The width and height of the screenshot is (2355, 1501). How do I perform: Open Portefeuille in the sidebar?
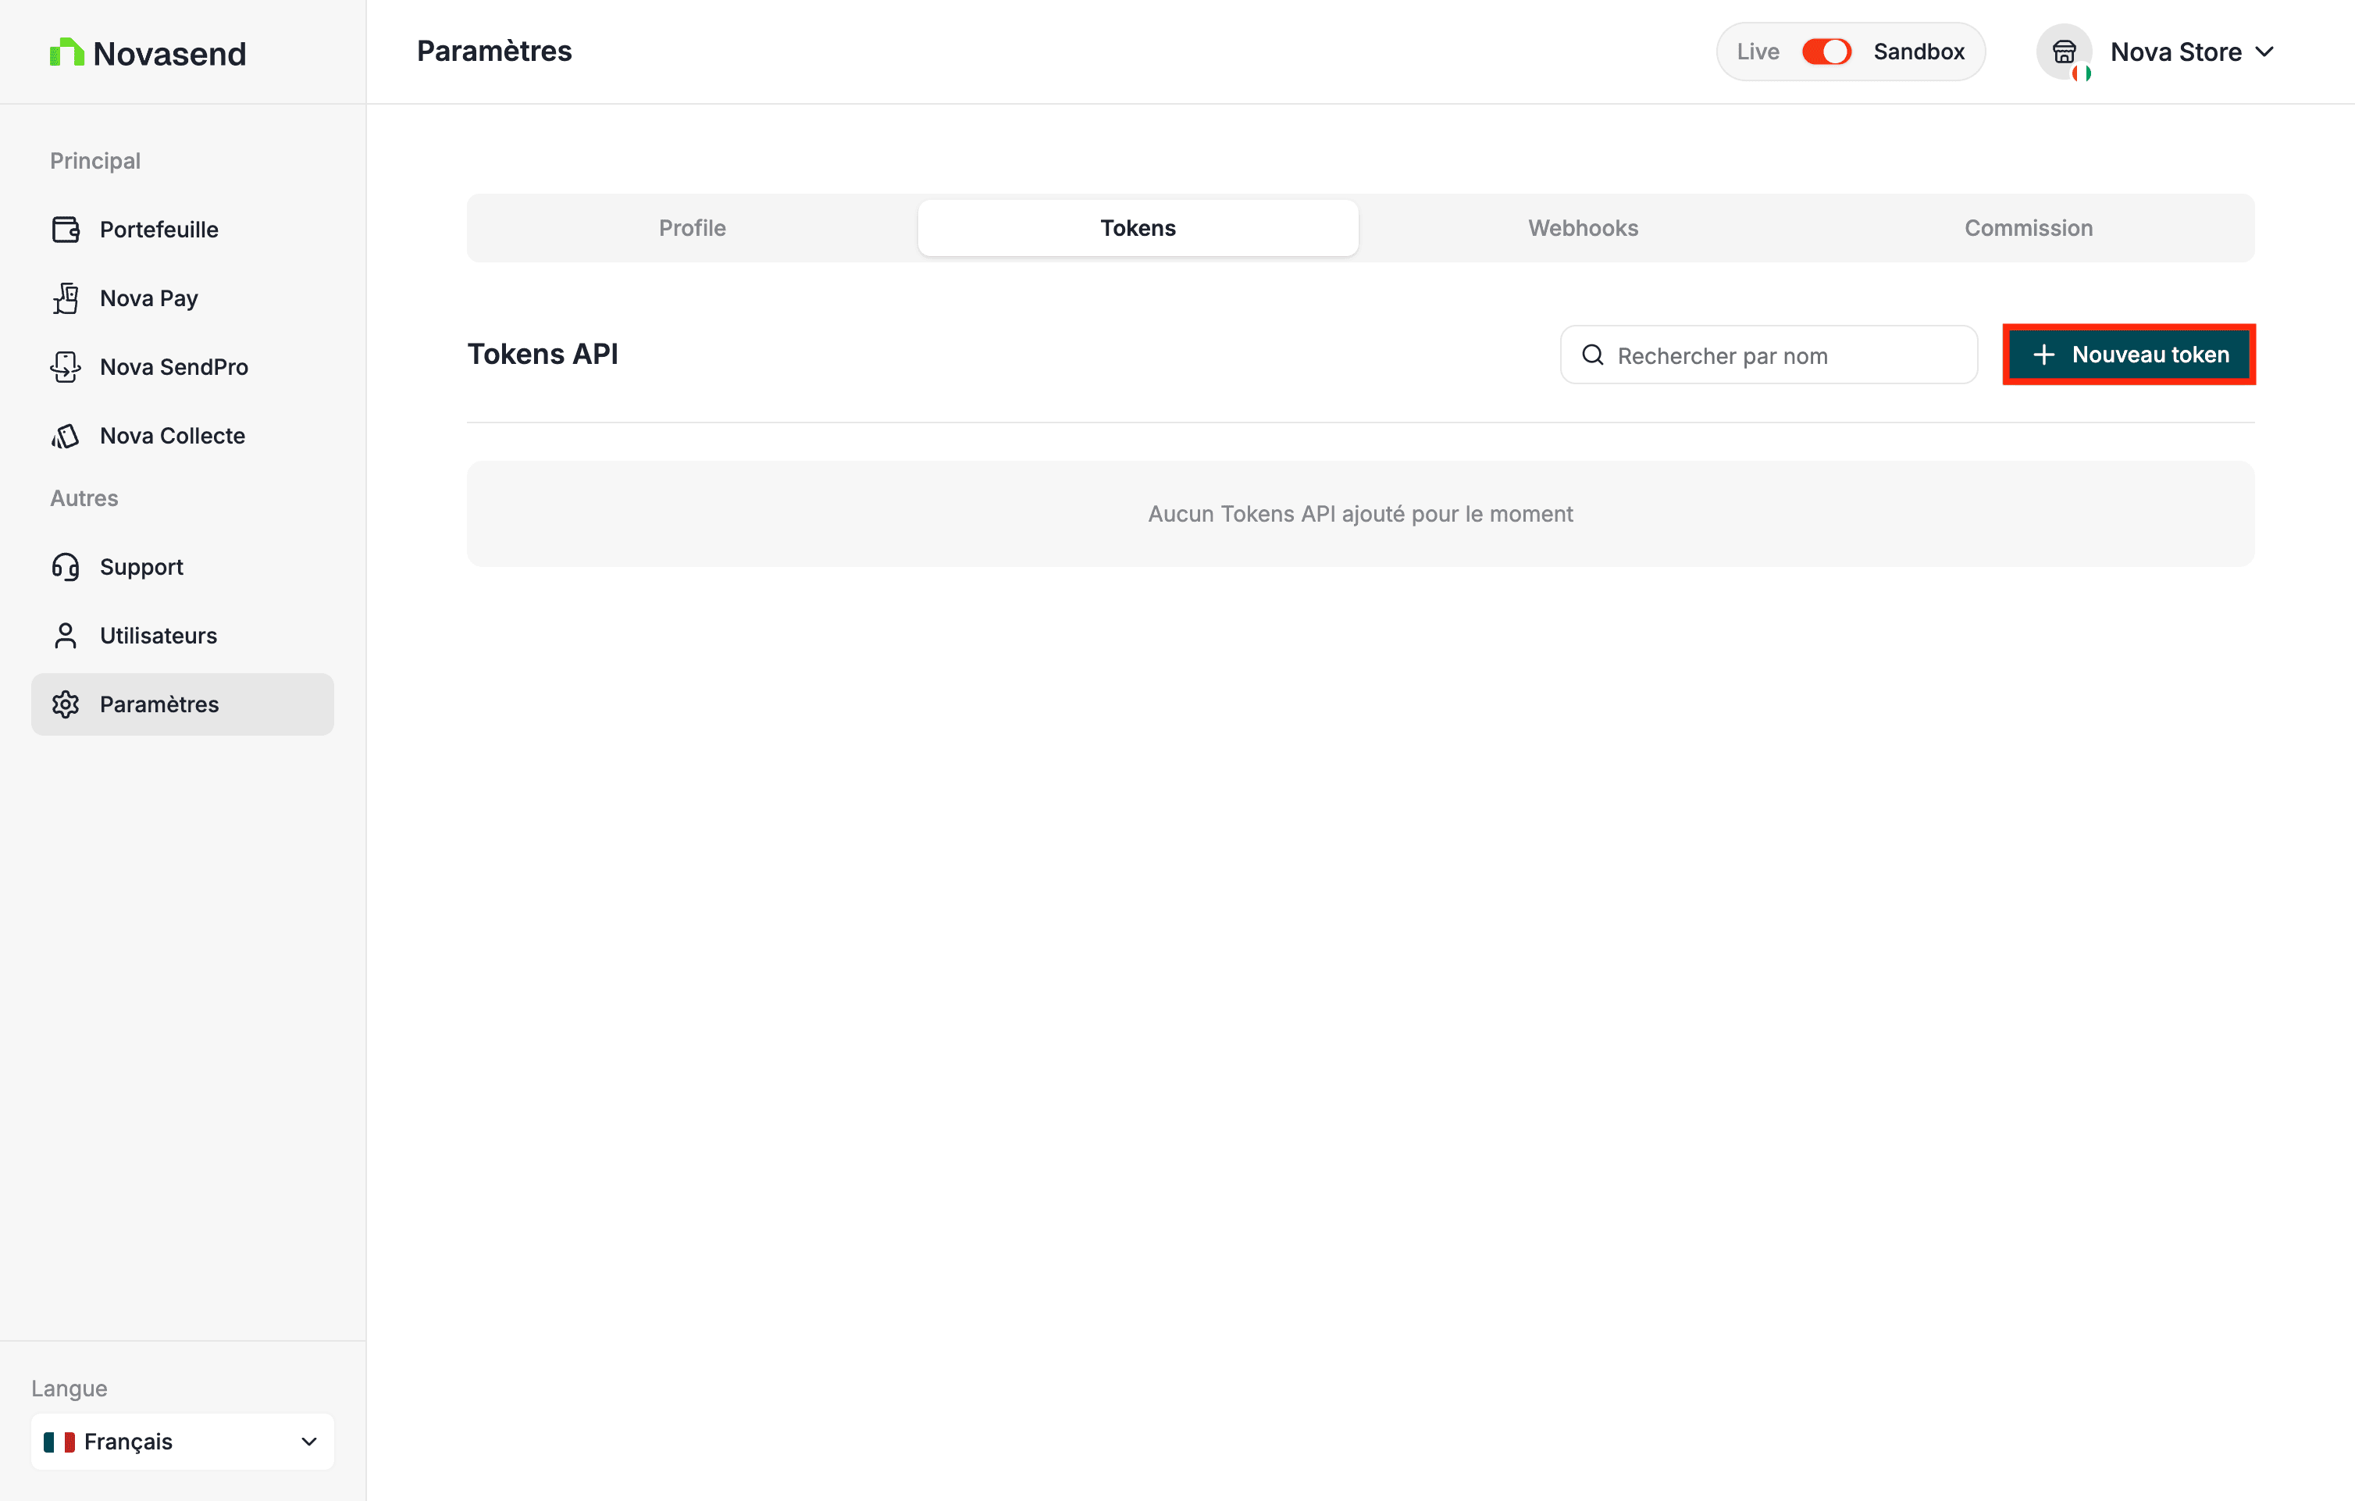pos(183,230)
